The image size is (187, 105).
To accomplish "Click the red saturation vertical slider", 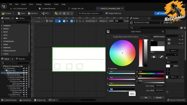I will (141, 53).
